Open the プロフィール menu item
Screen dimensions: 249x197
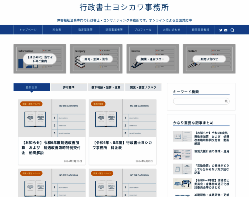coord(143,30)
